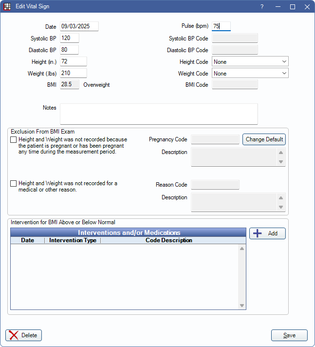Image resolution: width=315 pixels, height=347 pixels.
Task: Click the Weight (lbs) input field
Action: 73,73
